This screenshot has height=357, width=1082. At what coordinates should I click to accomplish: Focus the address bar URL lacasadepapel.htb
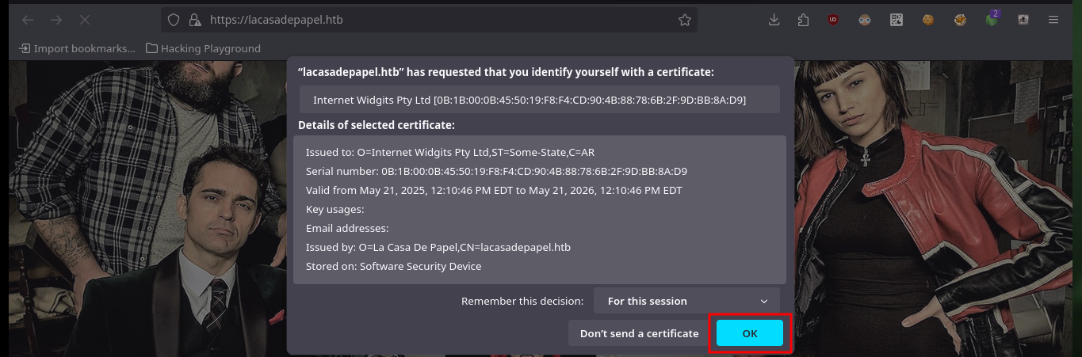(x=428, y=20)
